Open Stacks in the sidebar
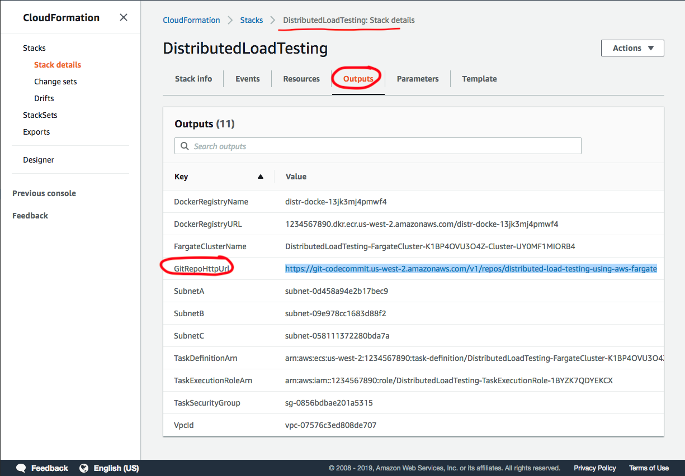The height and width of the screenshot is (476, 685). point(34,48)
